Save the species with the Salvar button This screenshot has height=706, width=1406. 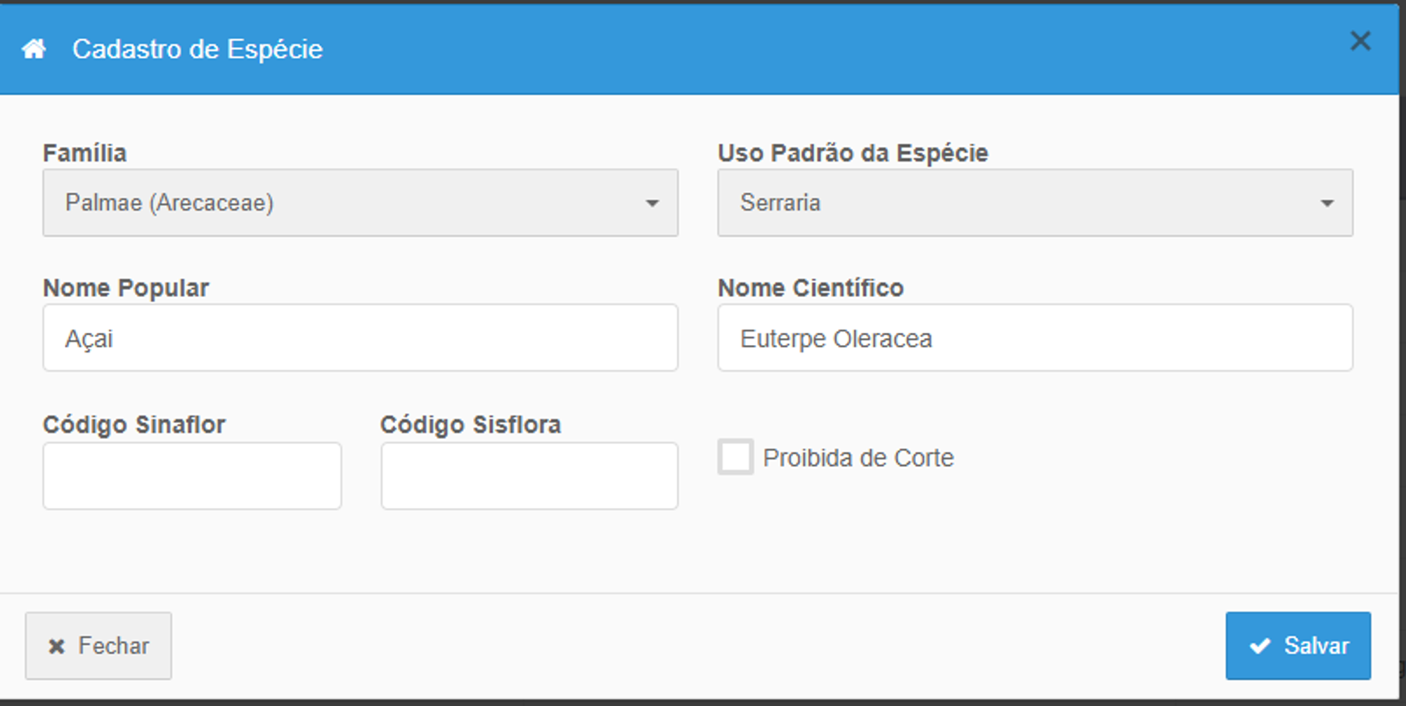pyautogui.click(x=1298, y=646)
